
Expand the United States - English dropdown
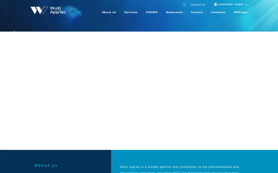tap(230, 5)
